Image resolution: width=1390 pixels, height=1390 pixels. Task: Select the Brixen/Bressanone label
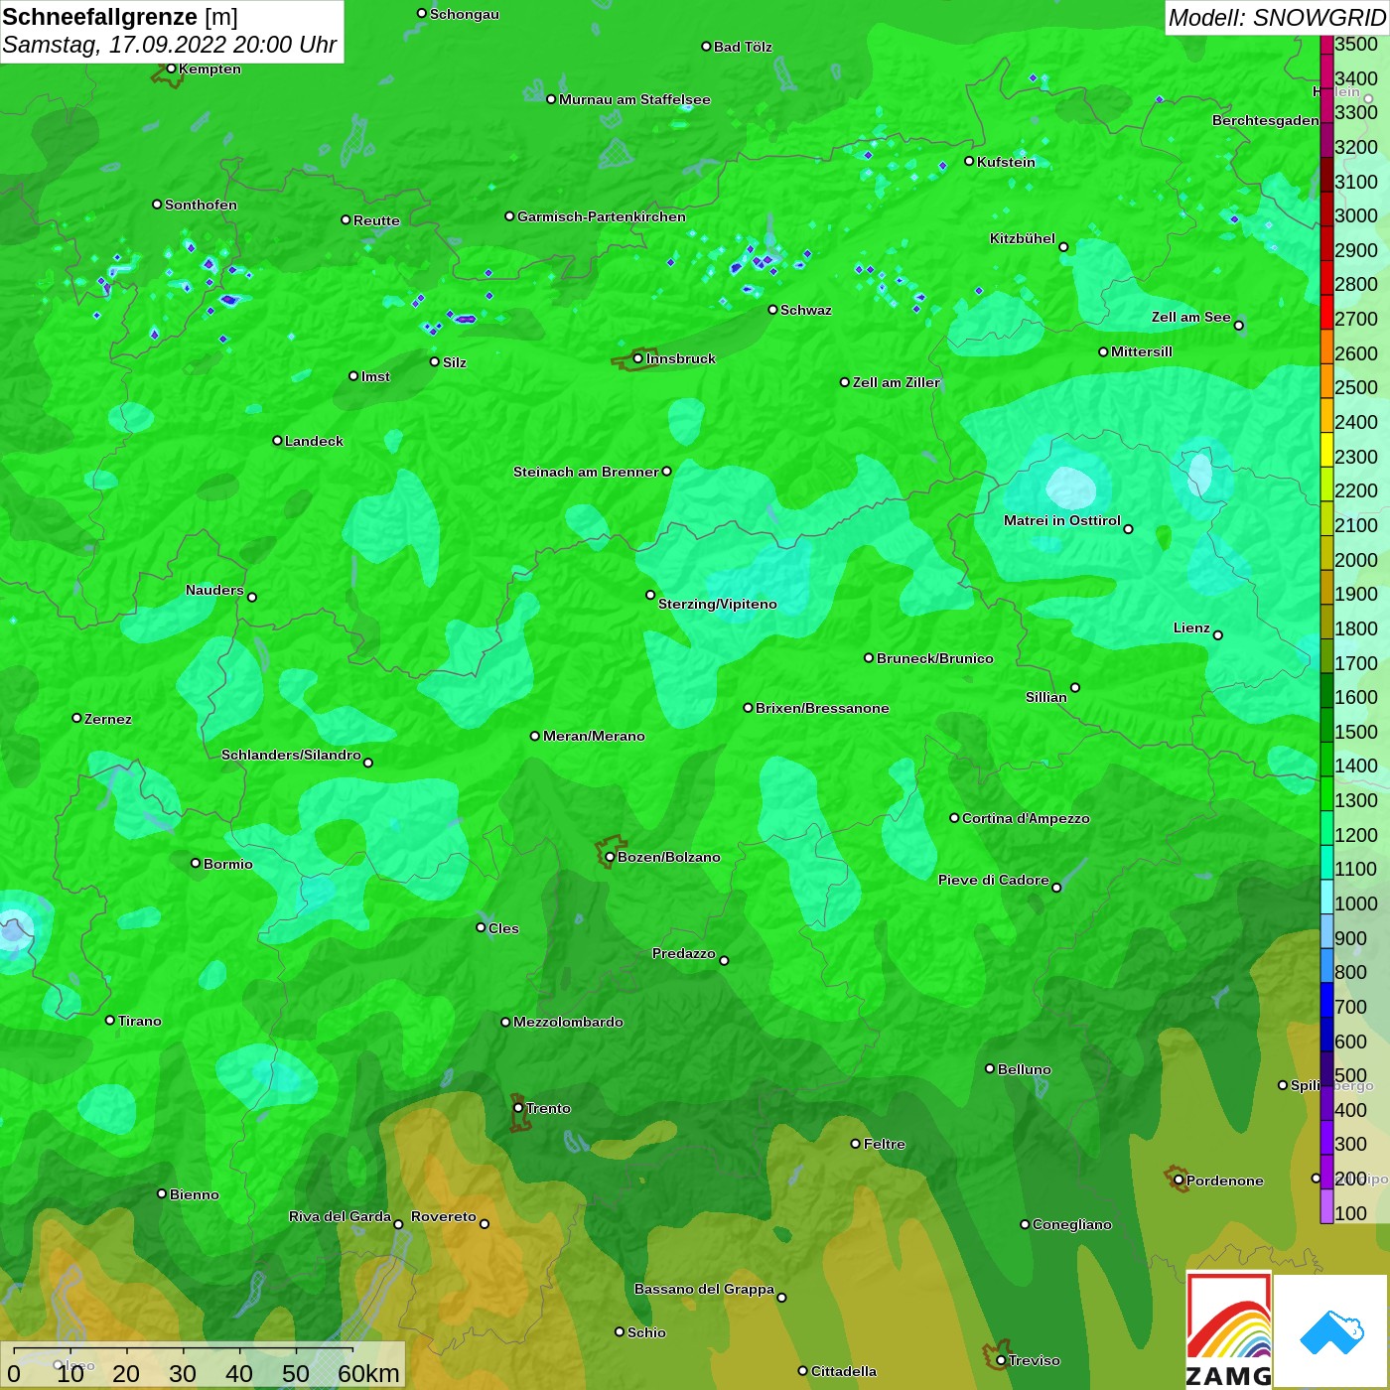click(x=822, y=708)
